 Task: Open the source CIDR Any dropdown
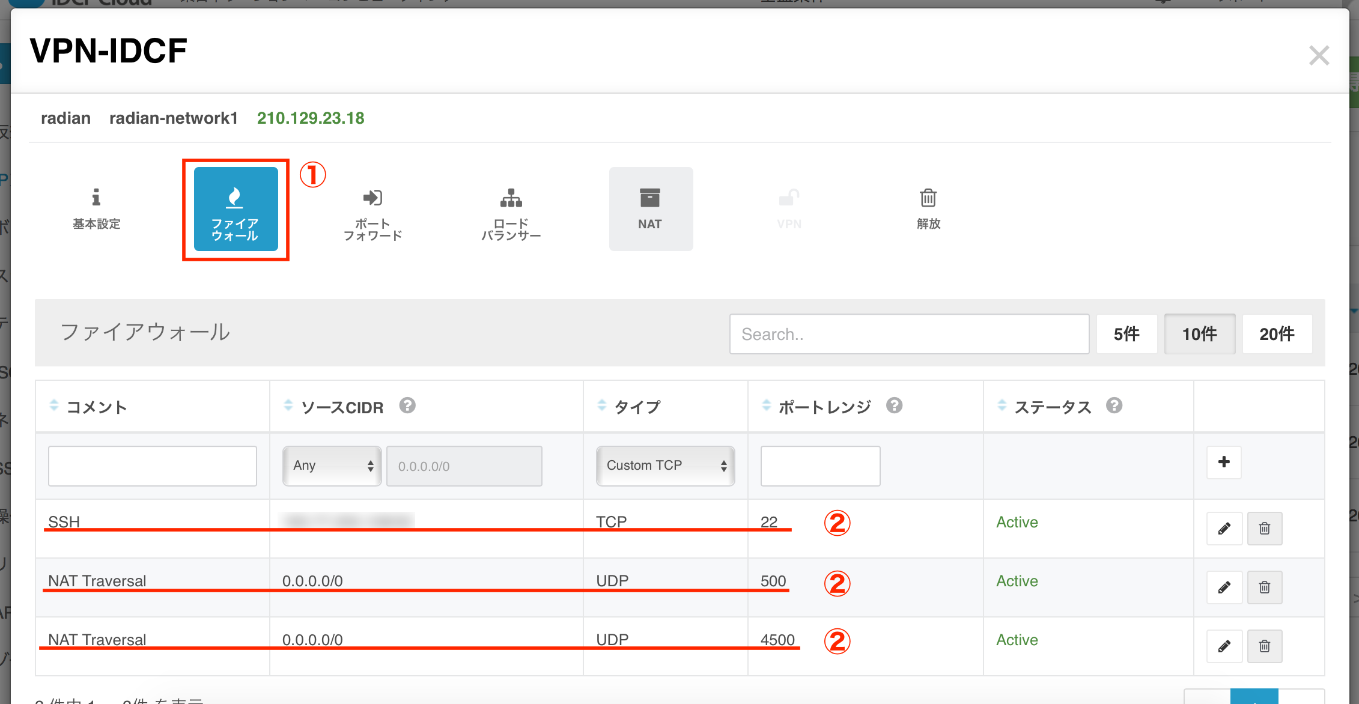(x=332, y=466)
